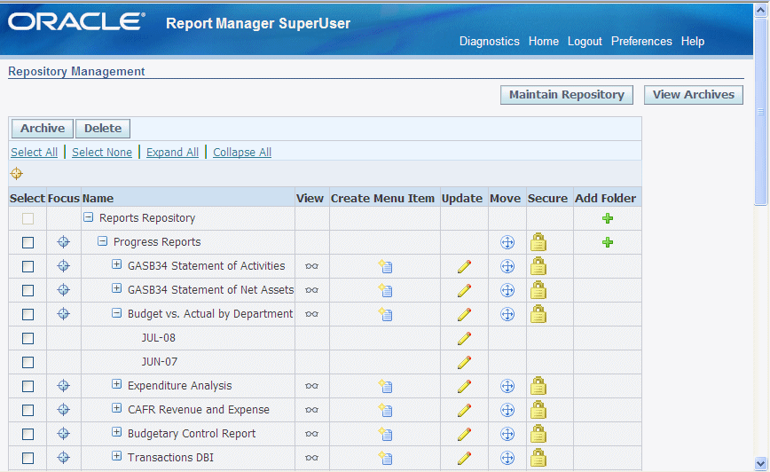The image size is (770, 472).
Task: Click the vertical scrollbar thumb
Action: [x=760, y=112]
